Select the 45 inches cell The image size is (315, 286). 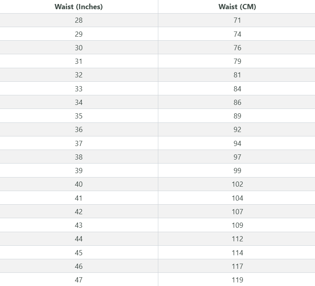(x=79, y=252)
